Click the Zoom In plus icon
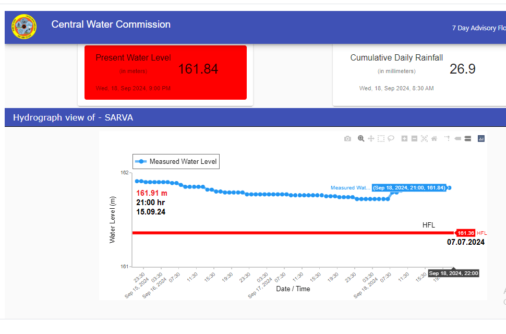 (x=404, y=139)
